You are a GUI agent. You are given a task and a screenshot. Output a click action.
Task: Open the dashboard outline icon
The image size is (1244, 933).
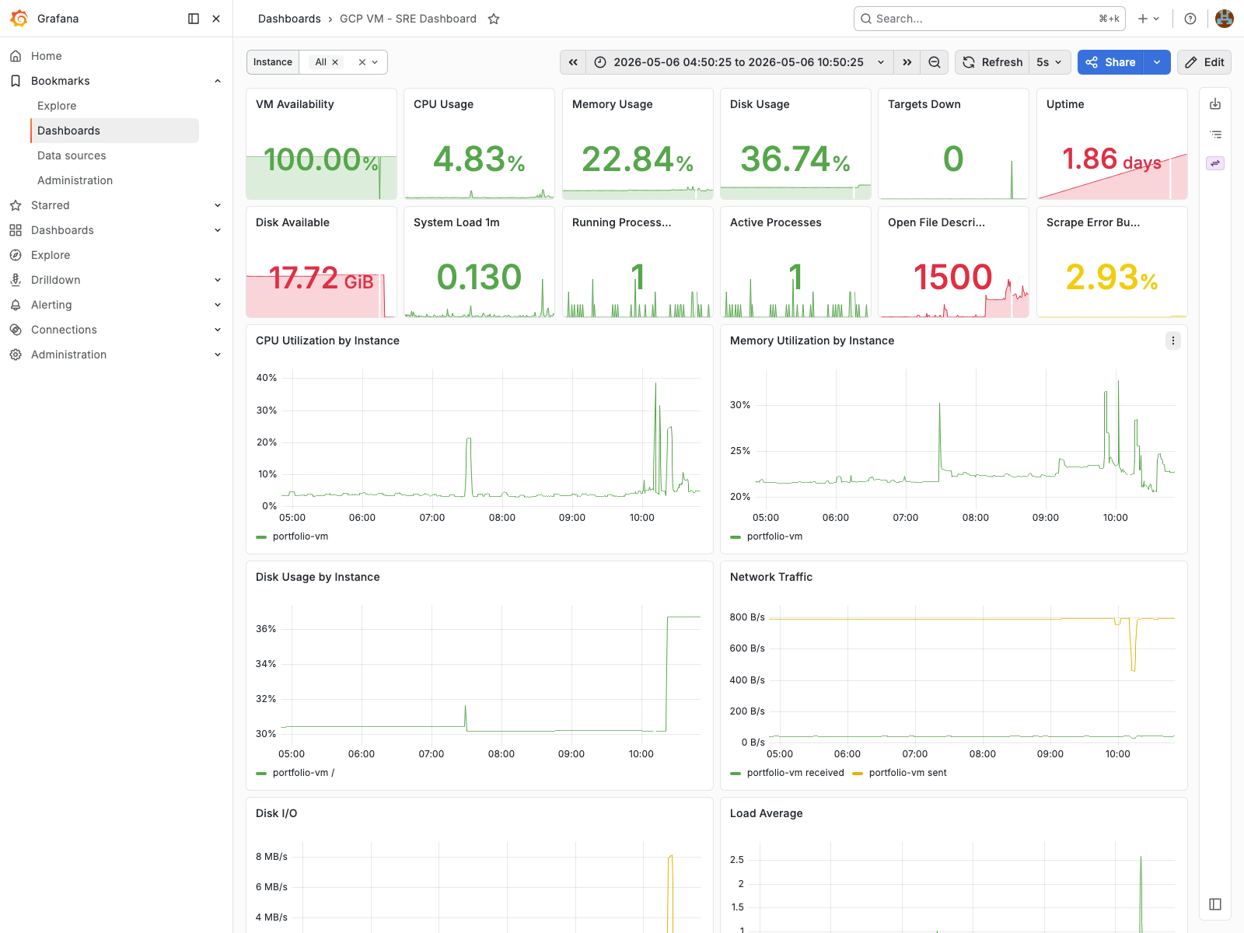tap(1215, 135)
